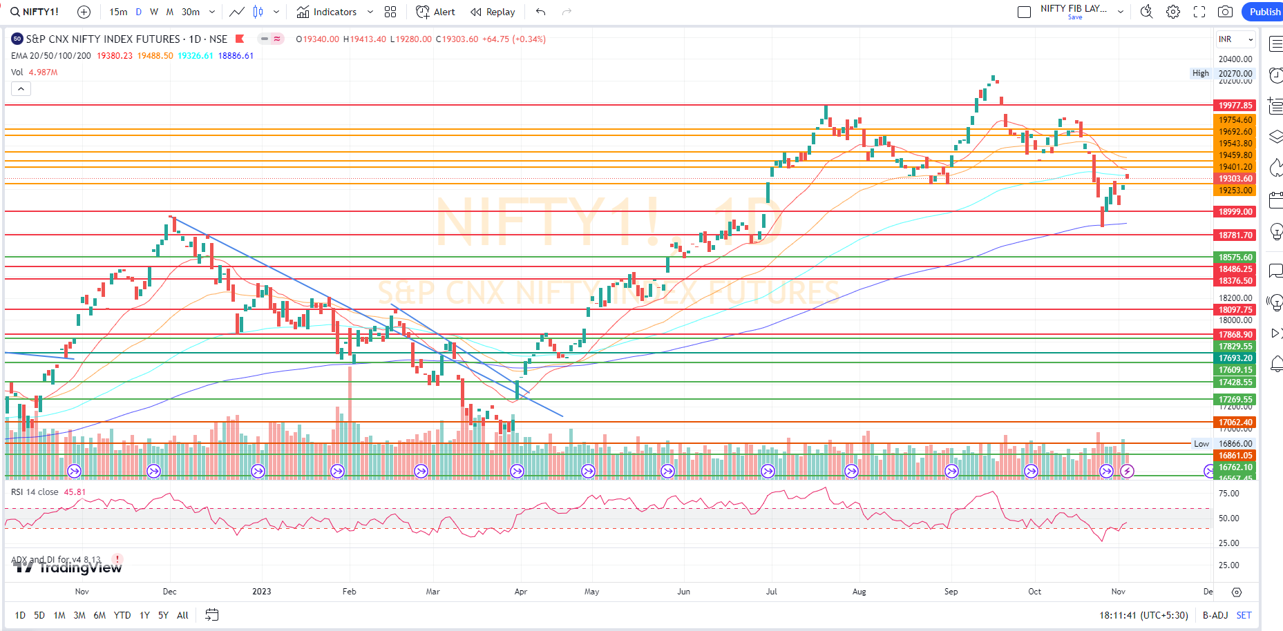This screenshot has height=631, width=1283.
Task: Select the D daily timeframe
Action: click(139, 12)
